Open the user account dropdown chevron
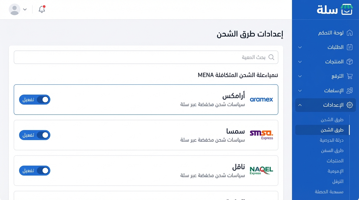Image resolution: width=359 pixels, height=200 pixels. pyautogui.click(x=25, y=9)
